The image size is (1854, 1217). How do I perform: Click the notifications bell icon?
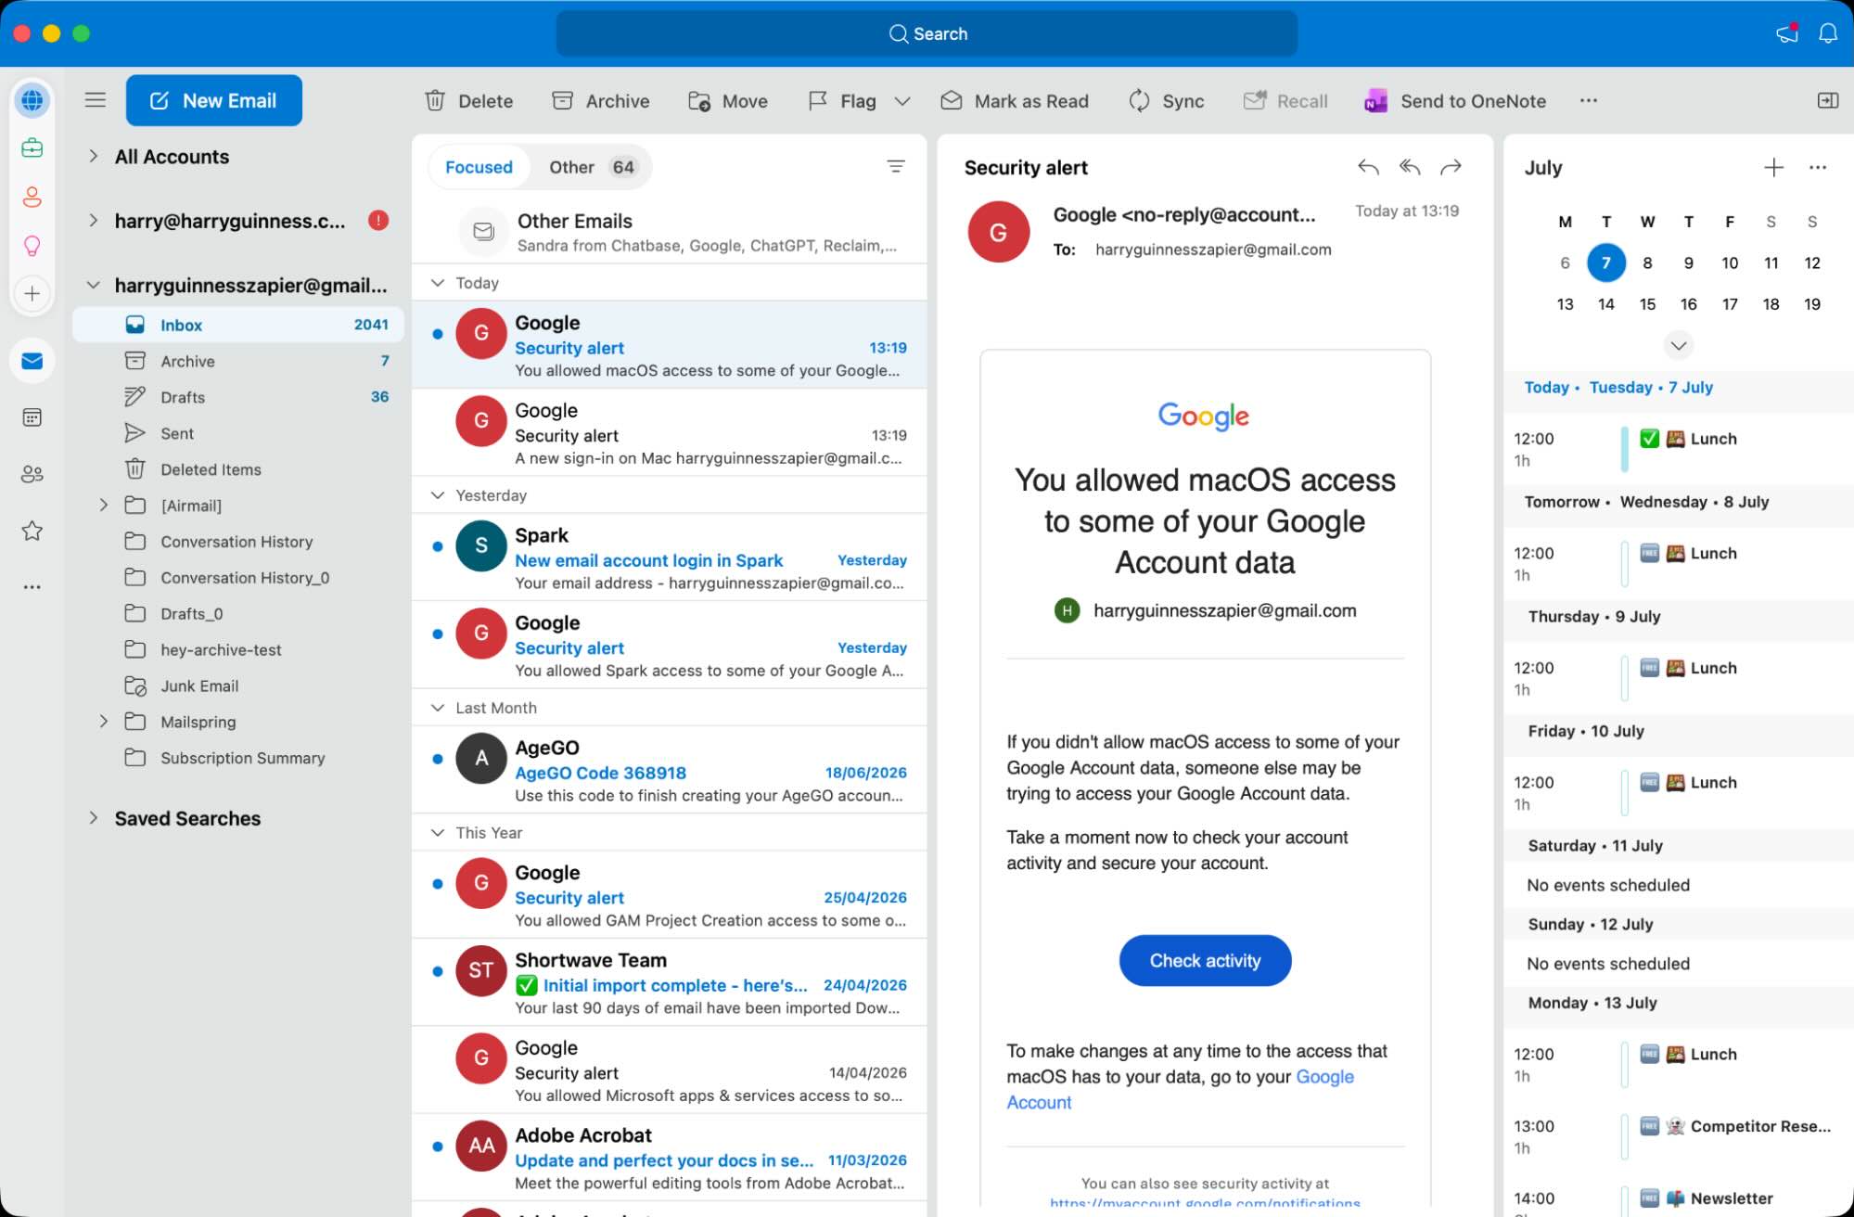(1827, 33)
